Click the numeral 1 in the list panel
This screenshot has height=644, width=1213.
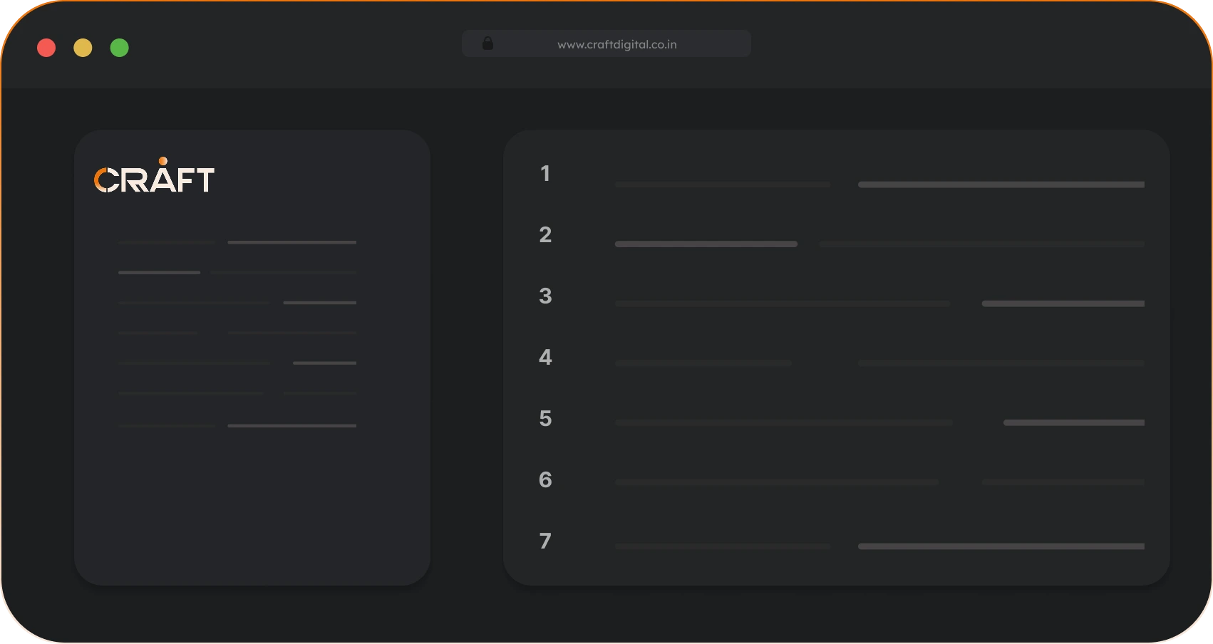pos(545,173)
